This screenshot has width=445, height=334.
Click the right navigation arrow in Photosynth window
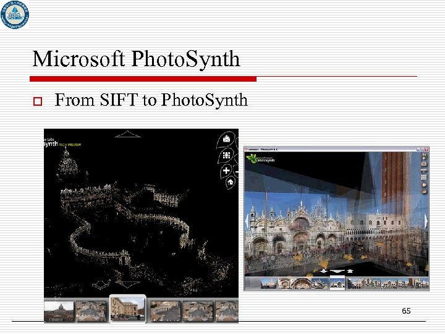click(426, 221)
